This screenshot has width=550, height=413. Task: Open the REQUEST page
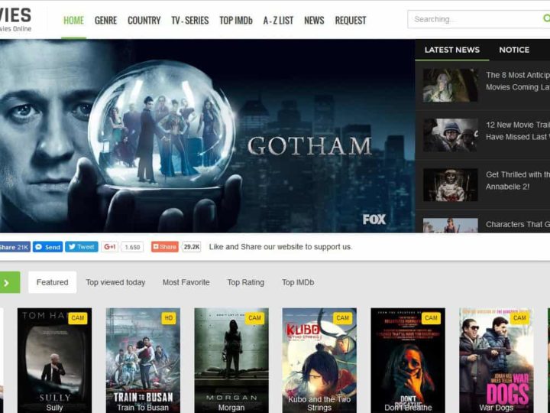click(x=351, y=21)
